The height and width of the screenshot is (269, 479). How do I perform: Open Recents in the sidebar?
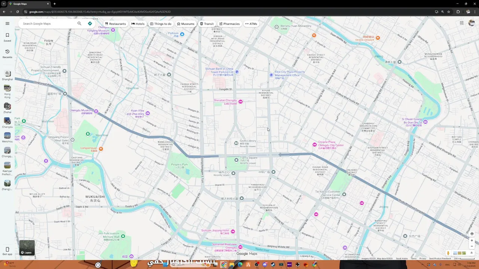pos(7,53)
